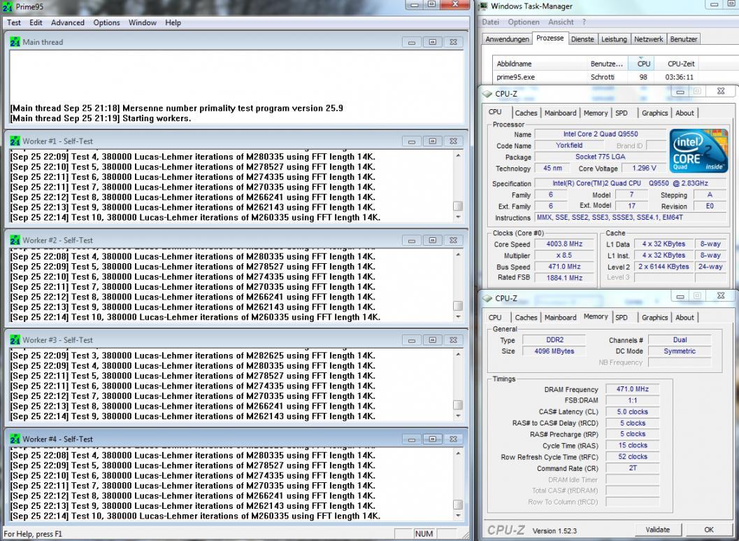This screenshot has width=739, height=541.
Task: Open Datei menu in Task-Manager
Action: pos(490,22)
